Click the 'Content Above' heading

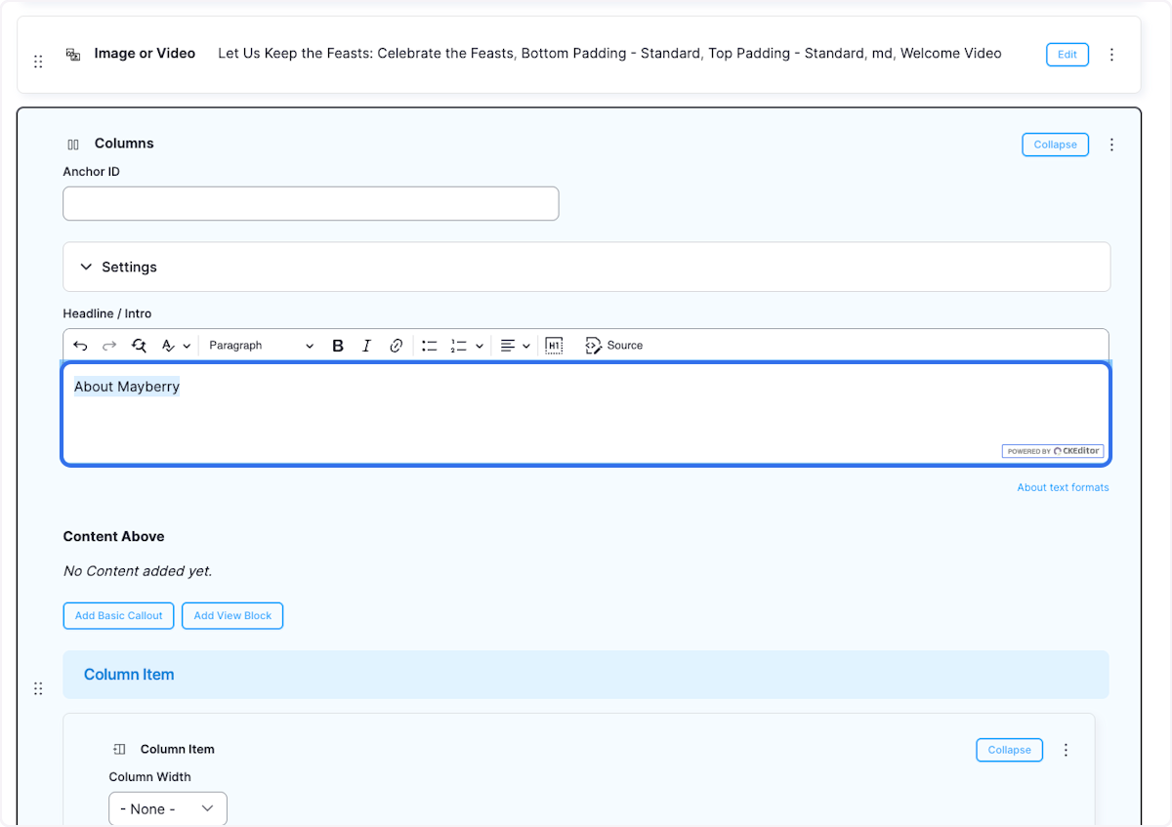pos(113,536)
